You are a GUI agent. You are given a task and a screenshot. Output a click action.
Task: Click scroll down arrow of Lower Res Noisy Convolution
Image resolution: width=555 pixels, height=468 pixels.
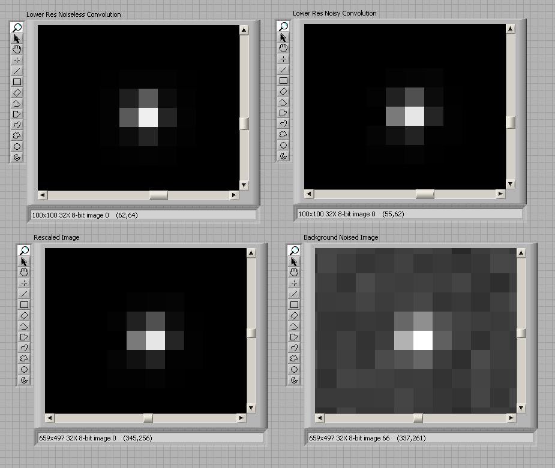(x=511, y=184)
